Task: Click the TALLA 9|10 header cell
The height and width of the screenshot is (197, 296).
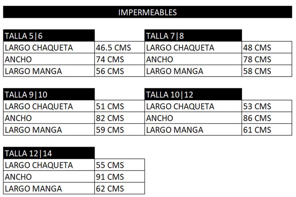Action: (49, 95)
